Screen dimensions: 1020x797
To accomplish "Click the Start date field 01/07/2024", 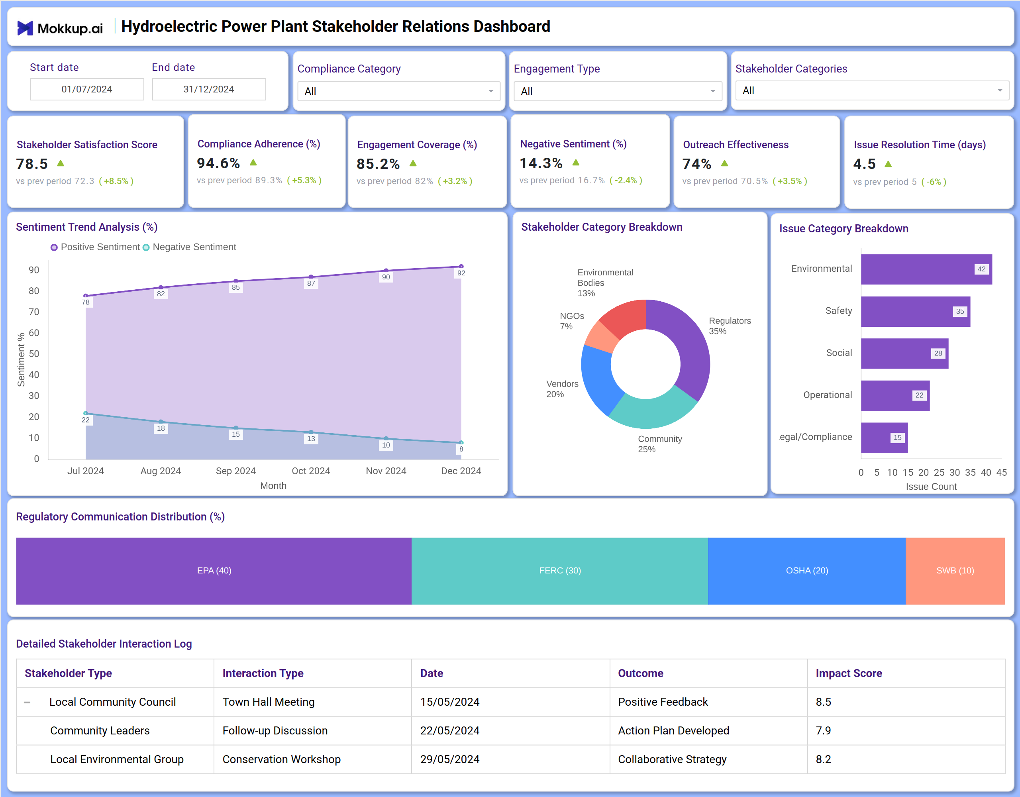I will click(87, 89).
